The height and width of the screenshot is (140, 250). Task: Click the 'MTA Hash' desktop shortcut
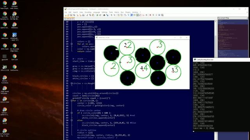5,47
